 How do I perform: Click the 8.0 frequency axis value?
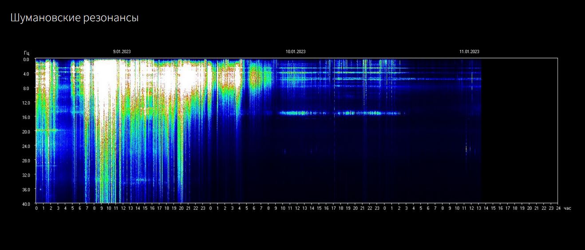pyautogui.click(x=26, y=88)
